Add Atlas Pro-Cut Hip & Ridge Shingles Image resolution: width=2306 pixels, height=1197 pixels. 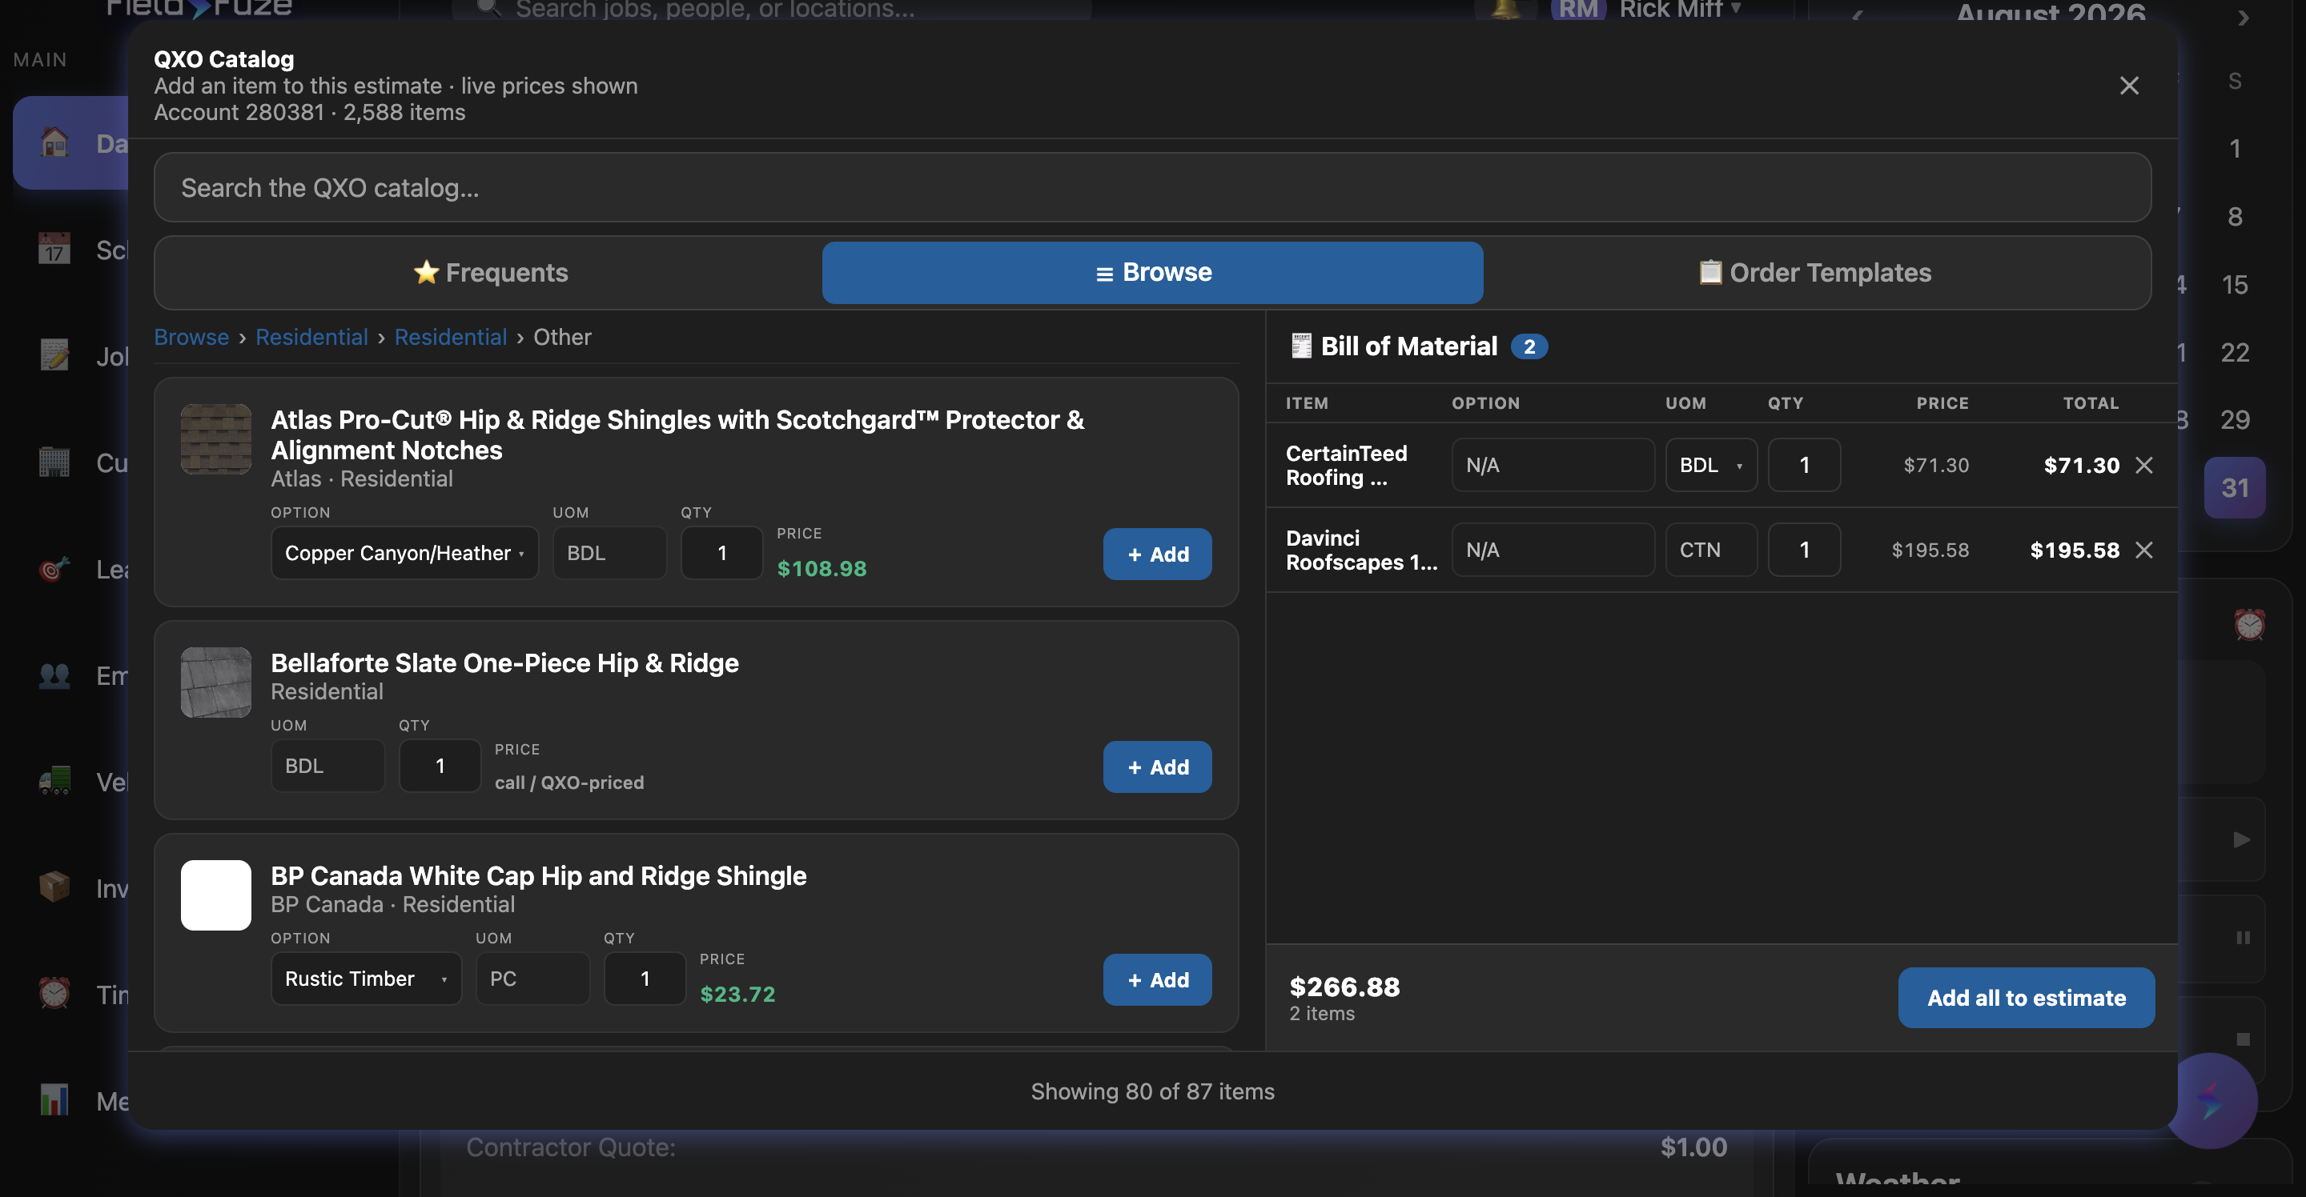pos(1156,554)
